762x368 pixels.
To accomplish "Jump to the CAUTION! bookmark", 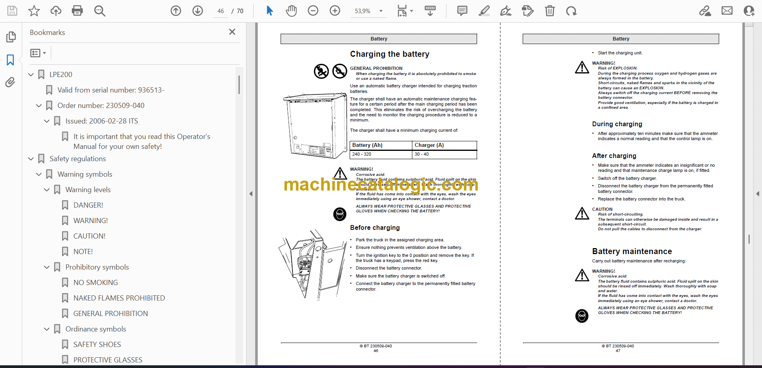I will point(89,236).
